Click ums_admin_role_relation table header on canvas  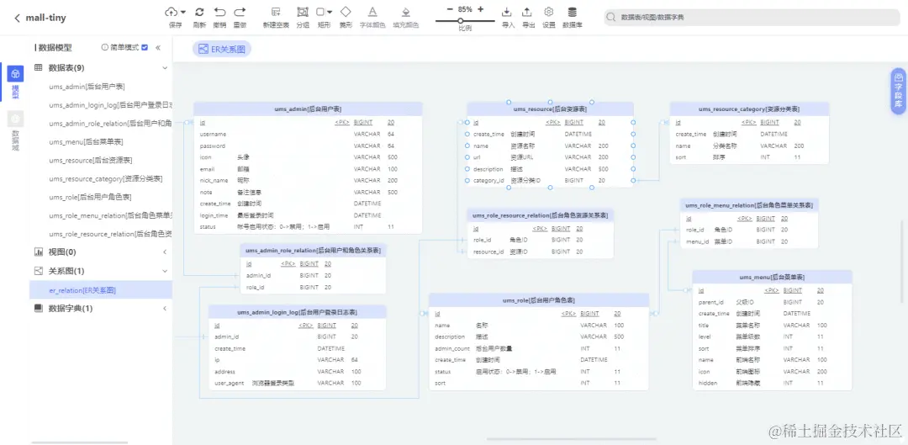314,251
